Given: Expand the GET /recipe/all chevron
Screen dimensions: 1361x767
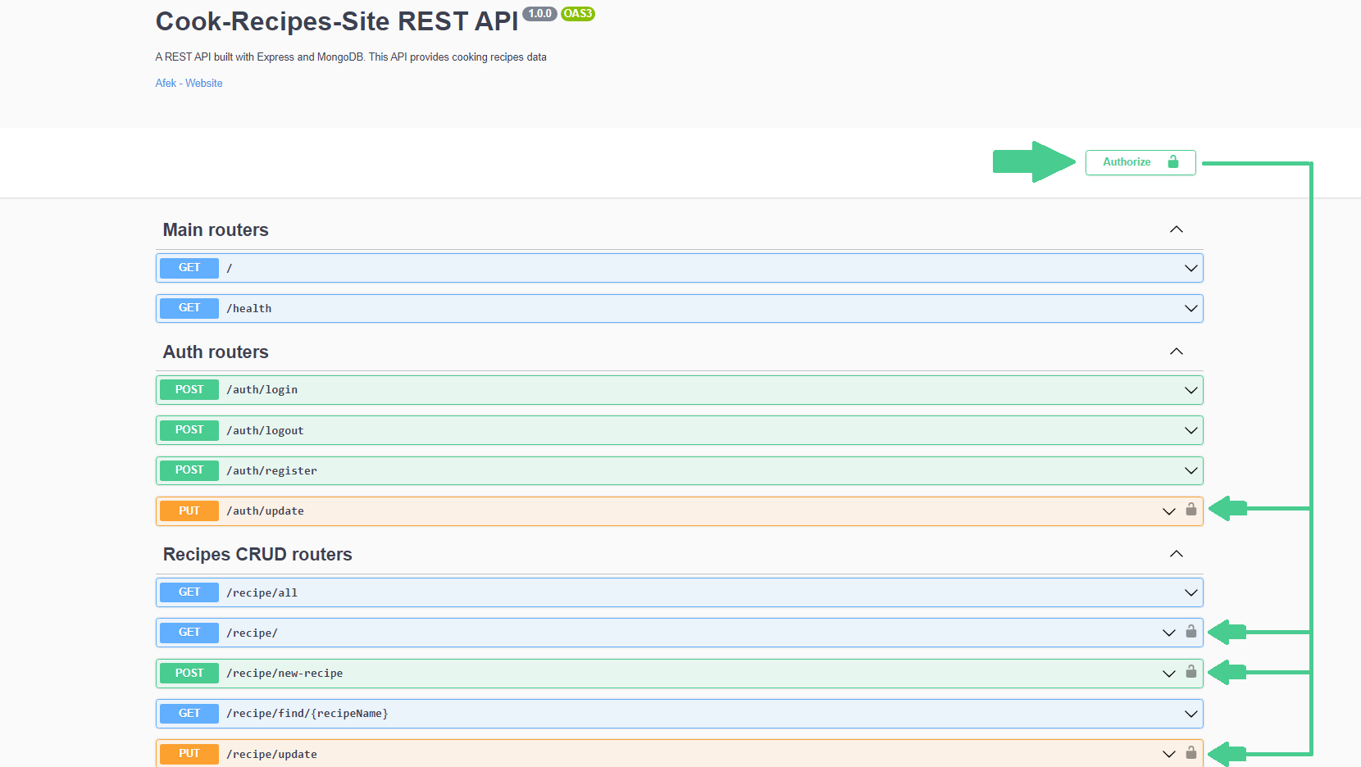Looking at the screenshot, I should (1191, 592).
